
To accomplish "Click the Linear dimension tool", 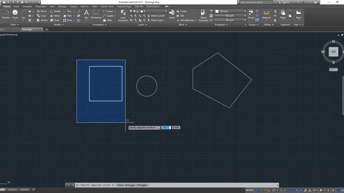I will coord(109,11).
